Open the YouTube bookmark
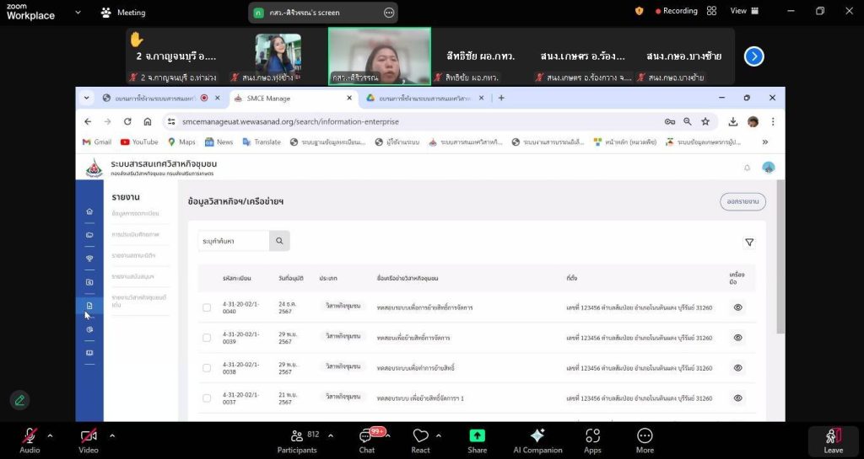This screenshot has height=459, width=864. click(x=138, y=142)
